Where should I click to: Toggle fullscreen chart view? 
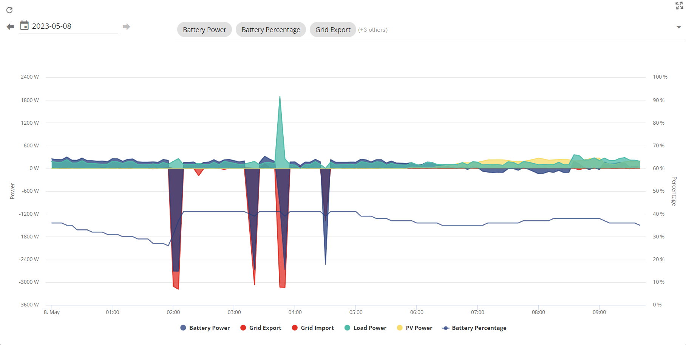[x=679, y=5]
